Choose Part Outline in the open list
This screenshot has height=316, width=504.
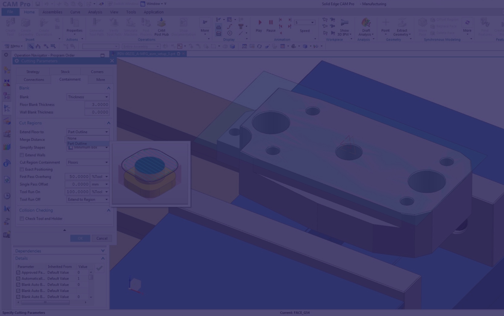[87, 144]
